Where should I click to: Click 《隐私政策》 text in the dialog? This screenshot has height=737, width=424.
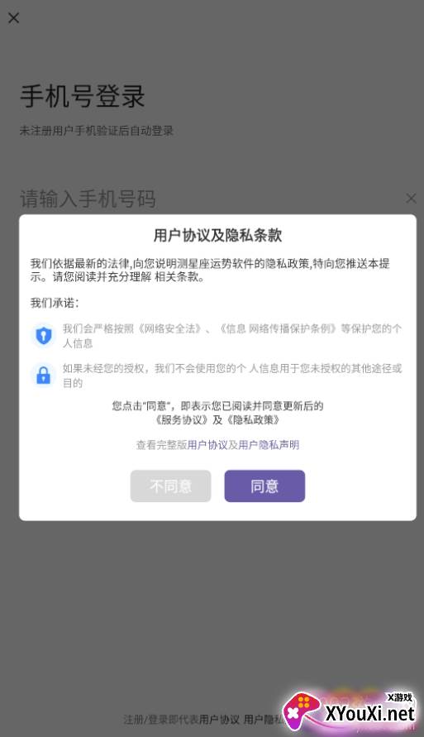pos(253,419)
